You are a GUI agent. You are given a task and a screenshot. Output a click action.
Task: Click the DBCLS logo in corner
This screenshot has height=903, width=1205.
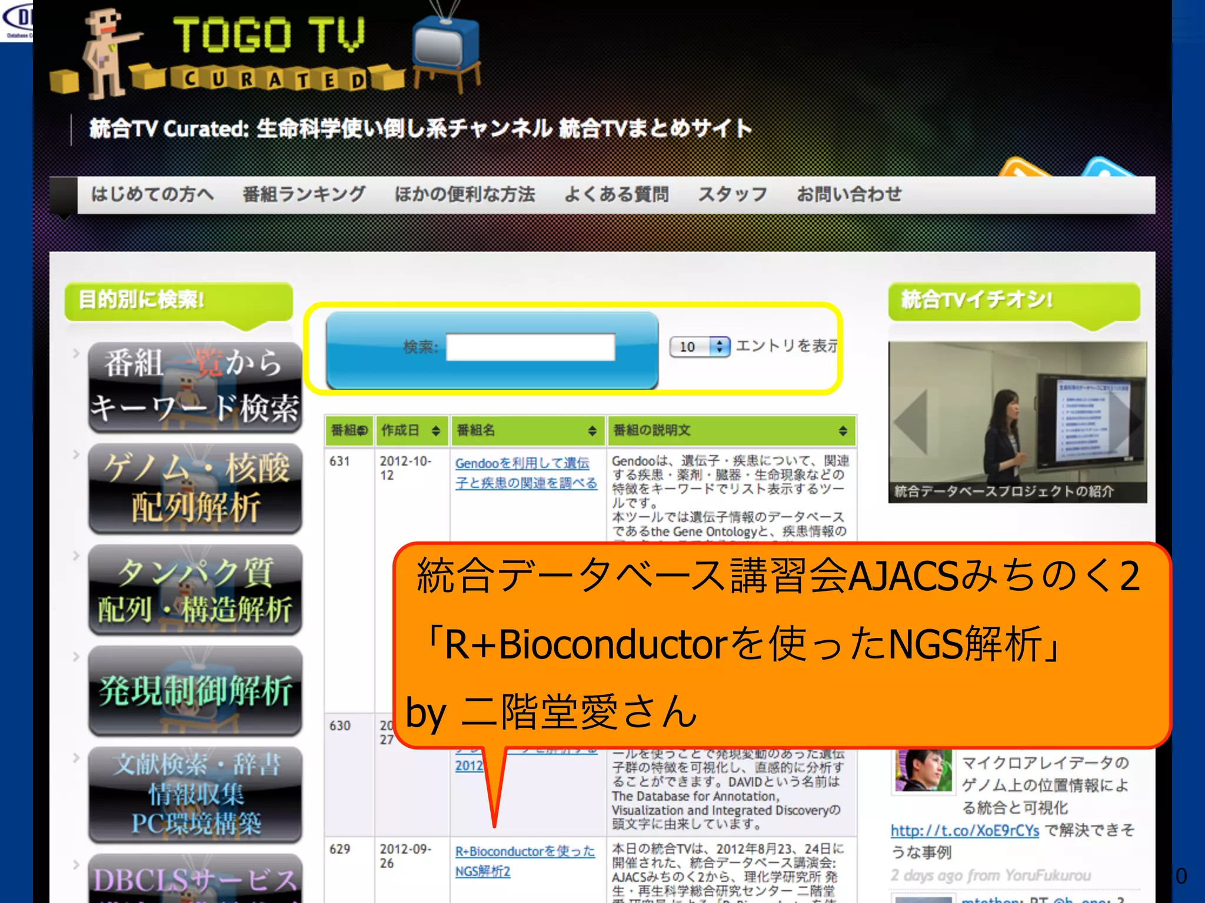[x=16, y=21]
